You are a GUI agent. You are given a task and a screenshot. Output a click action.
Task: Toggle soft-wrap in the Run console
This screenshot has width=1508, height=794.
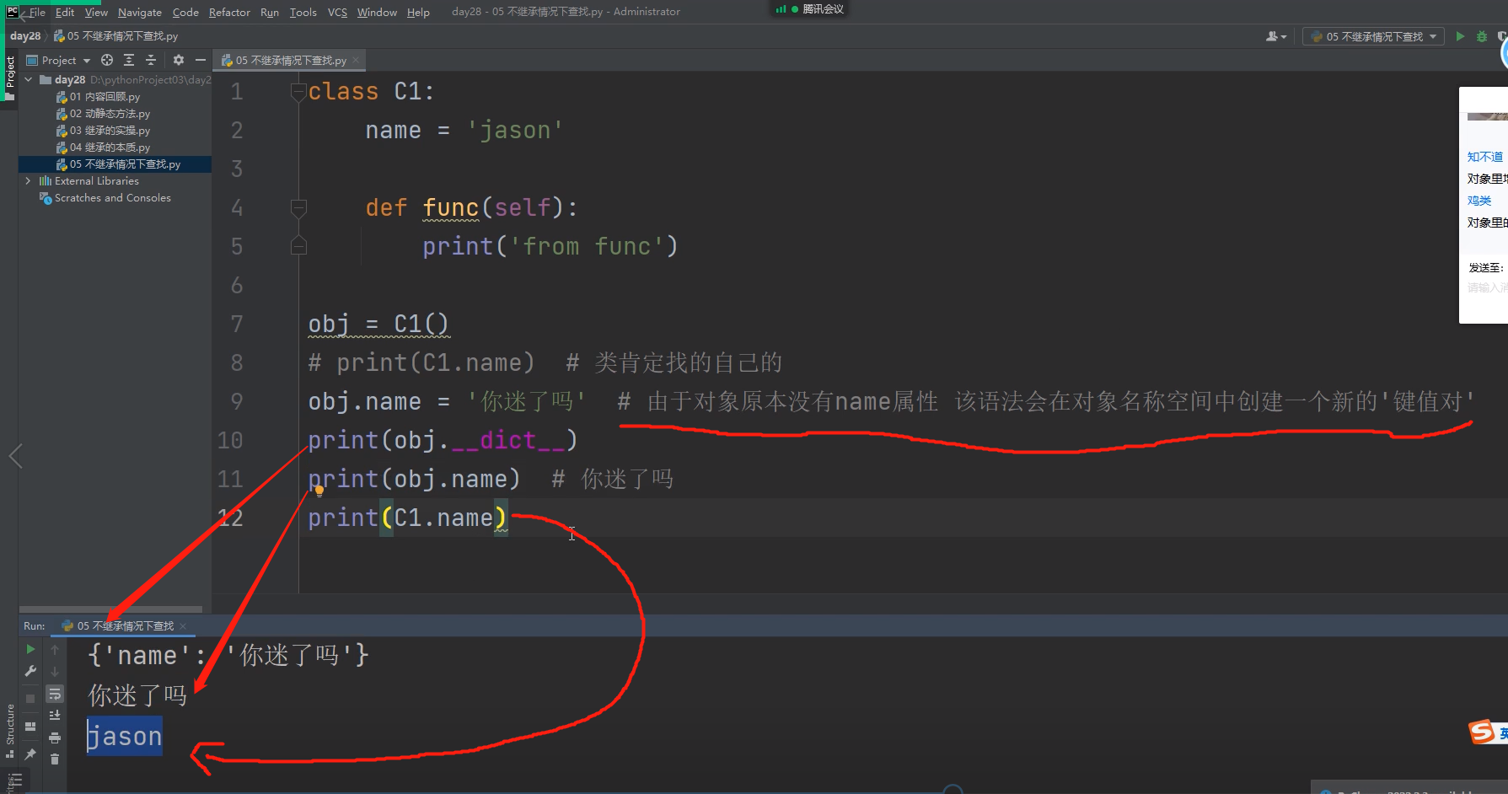click(55, 694)
